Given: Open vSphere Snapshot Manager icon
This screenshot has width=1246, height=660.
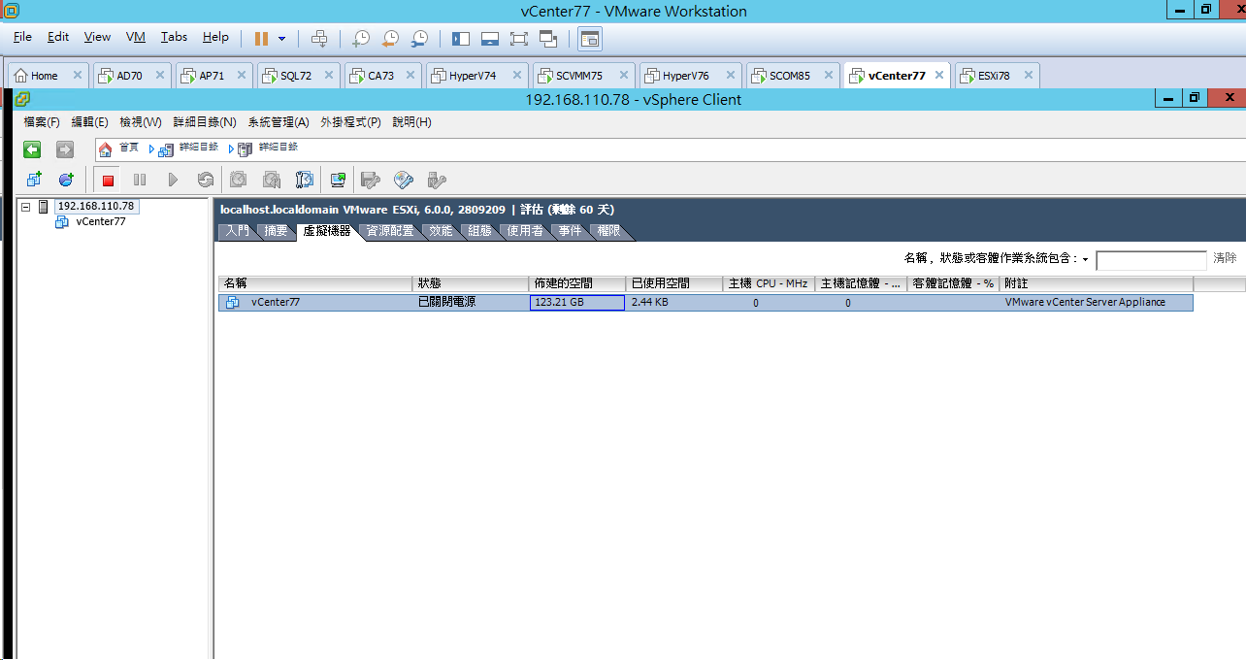Looking at the screenshot, I should click(305, 180).
